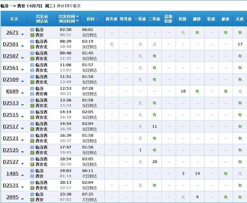Expand the arrow beside train D2561
The height and width of the screenshot is (203, 247).
pyautogui.click(x=23, y=70)
